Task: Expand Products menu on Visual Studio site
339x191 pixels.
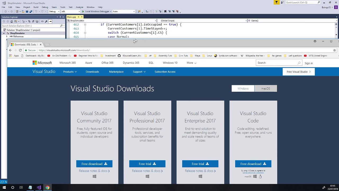Action: (70, 72)
